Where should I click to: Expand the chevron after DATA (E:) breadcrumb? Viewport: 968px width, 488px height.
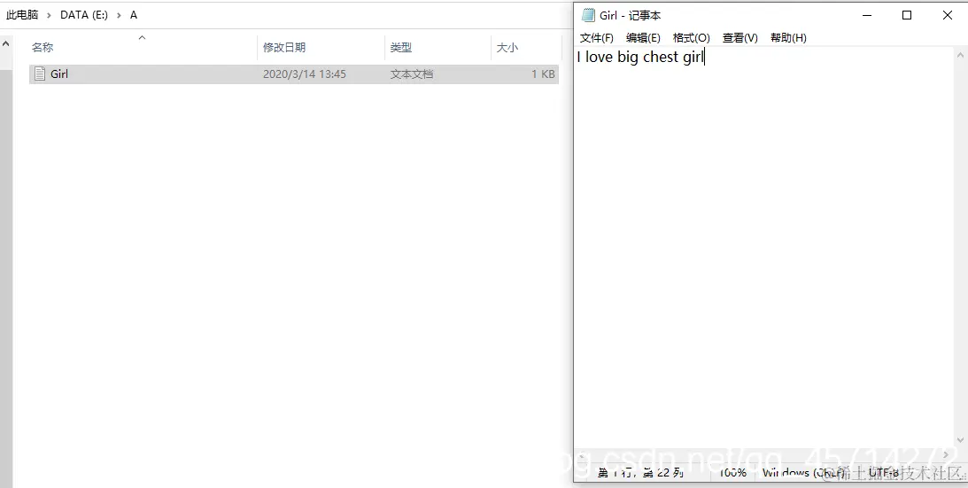[119, 15]
